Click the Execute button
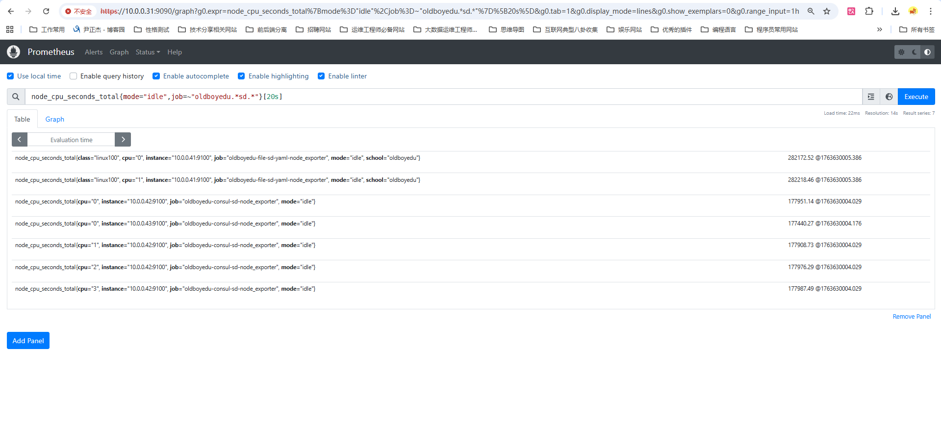 [x=916, y=97]
